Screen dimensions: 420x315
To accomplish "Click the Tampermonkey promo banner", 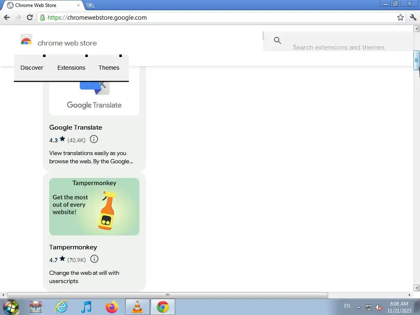I will click(x=94, y=207).
